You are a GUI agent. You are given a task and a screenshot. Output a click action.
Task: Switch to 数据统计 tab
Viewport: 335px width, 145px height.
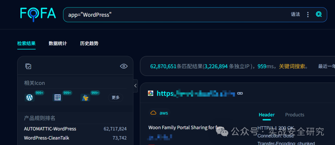[x=58, y=43]
